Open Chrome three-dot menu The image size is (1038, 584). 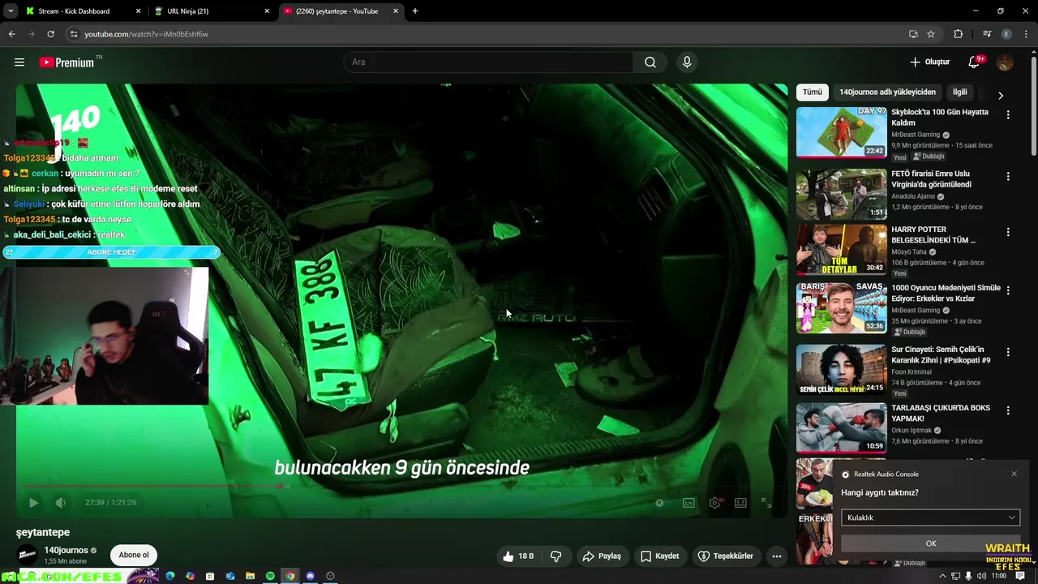pyautogui.click(x=1026, y=34)
